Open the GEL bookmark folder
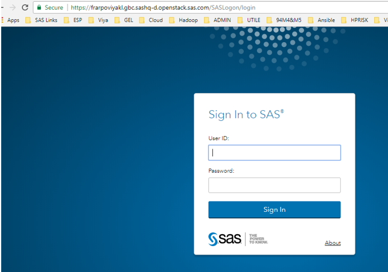The width and height of the screenshot is (388, 272). [124, 20]
